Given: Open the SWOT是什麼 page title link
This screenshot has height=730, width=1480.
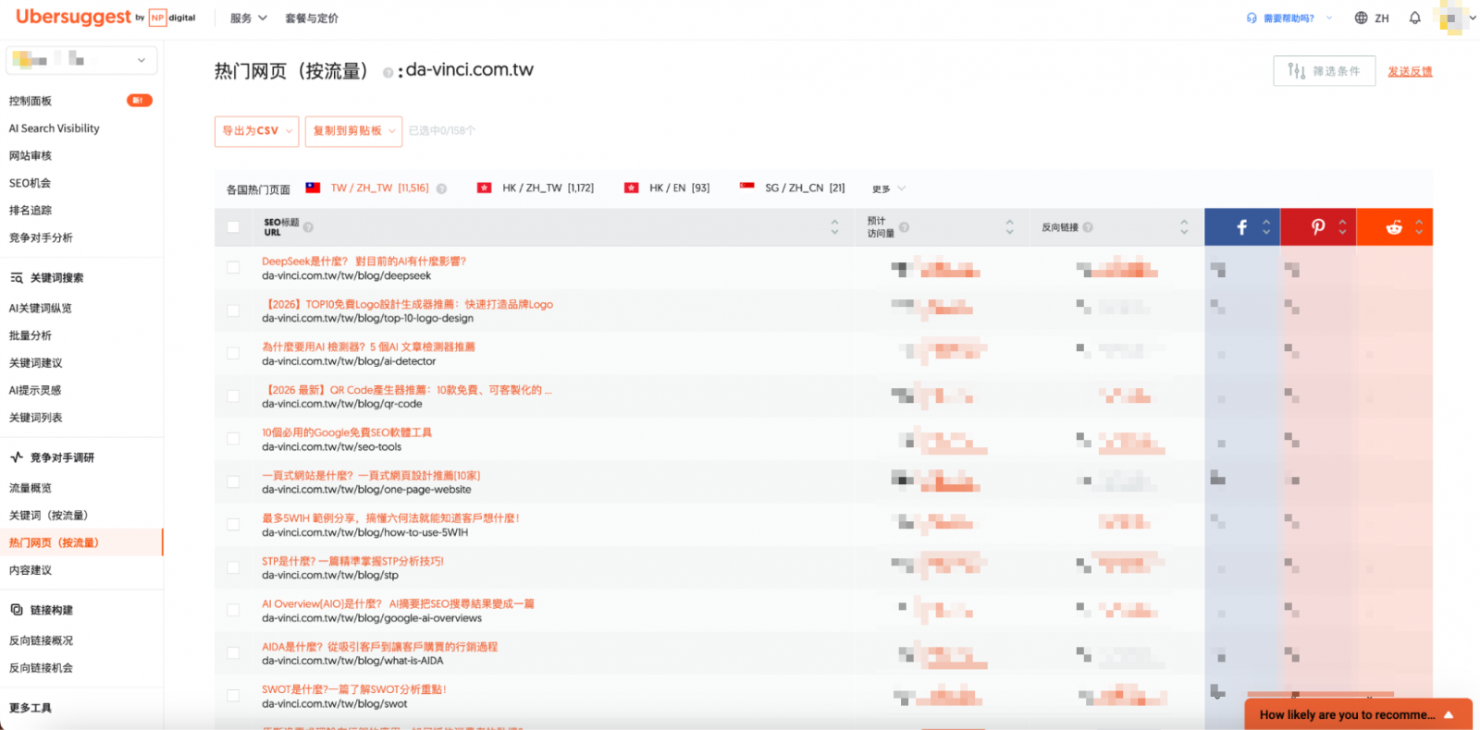Looking at the screenshot, I should [x=354, y=689].
